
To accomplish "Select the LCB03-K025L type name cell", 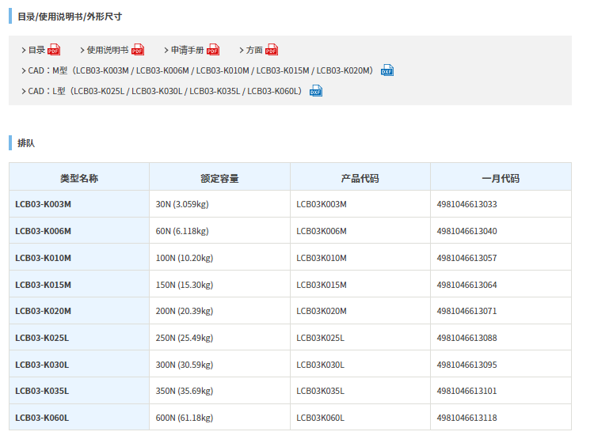I will click(79, 338).
